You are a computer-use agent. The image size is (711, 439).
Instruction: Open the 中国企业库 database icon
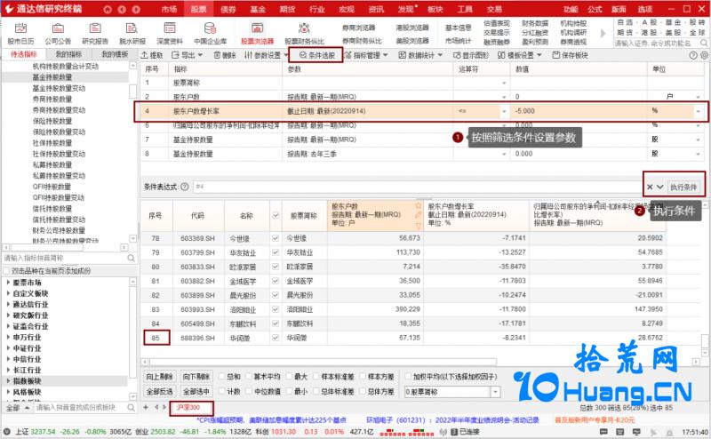(210, 28)
